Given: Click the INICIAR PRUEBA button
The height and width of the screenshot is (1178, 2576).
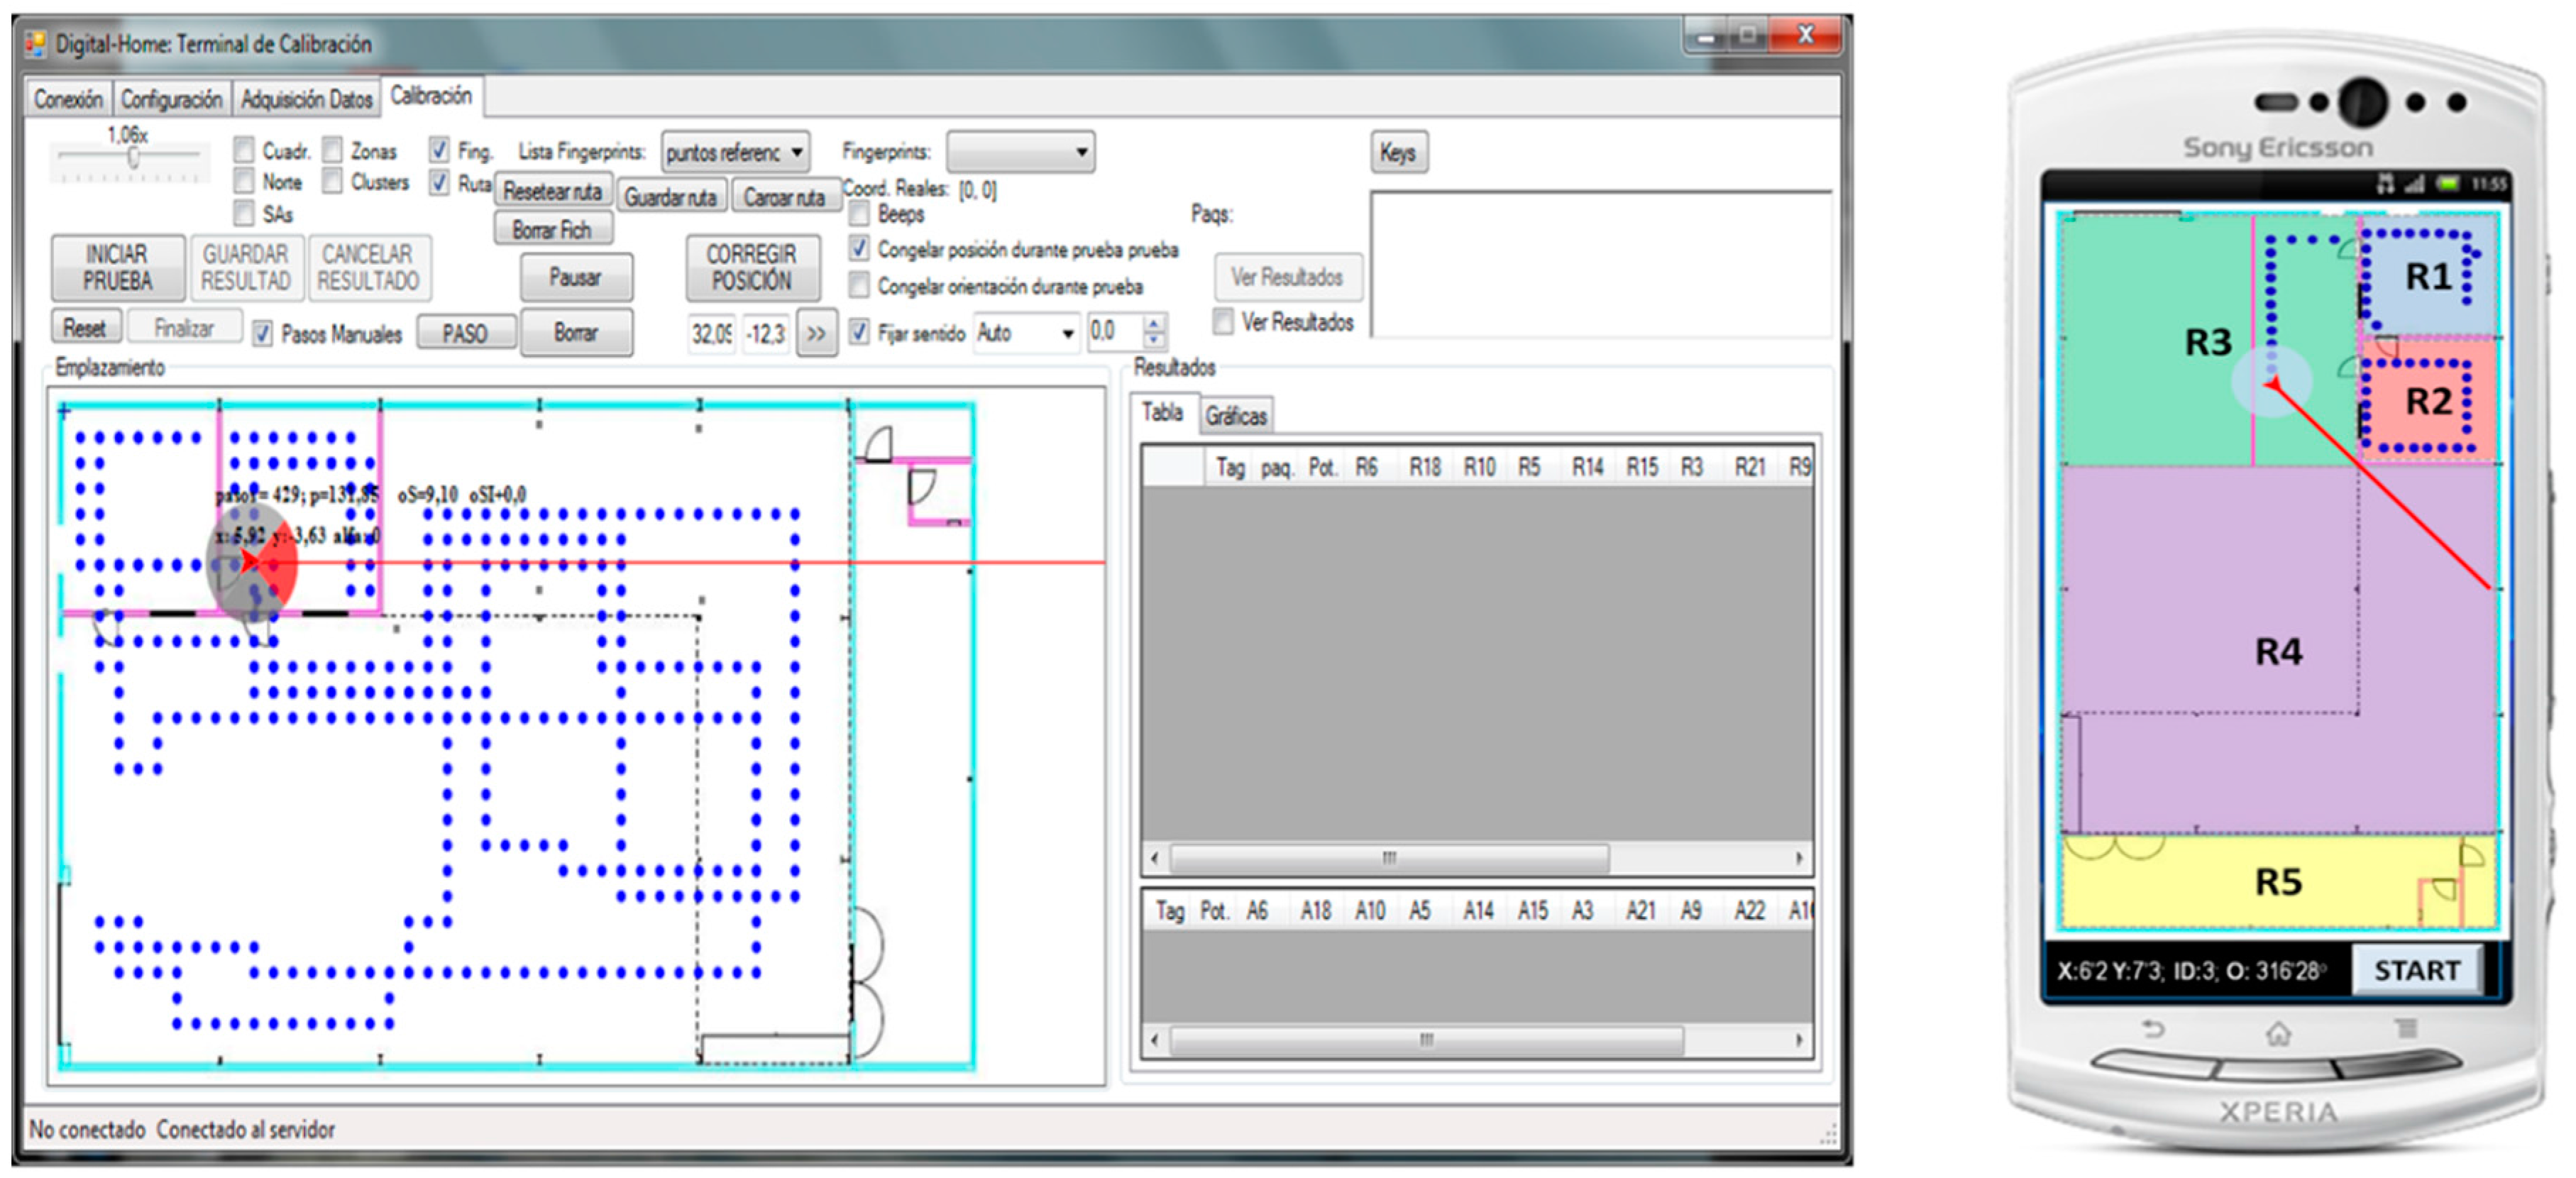Looking at the screenshot, I should (117, 268).
